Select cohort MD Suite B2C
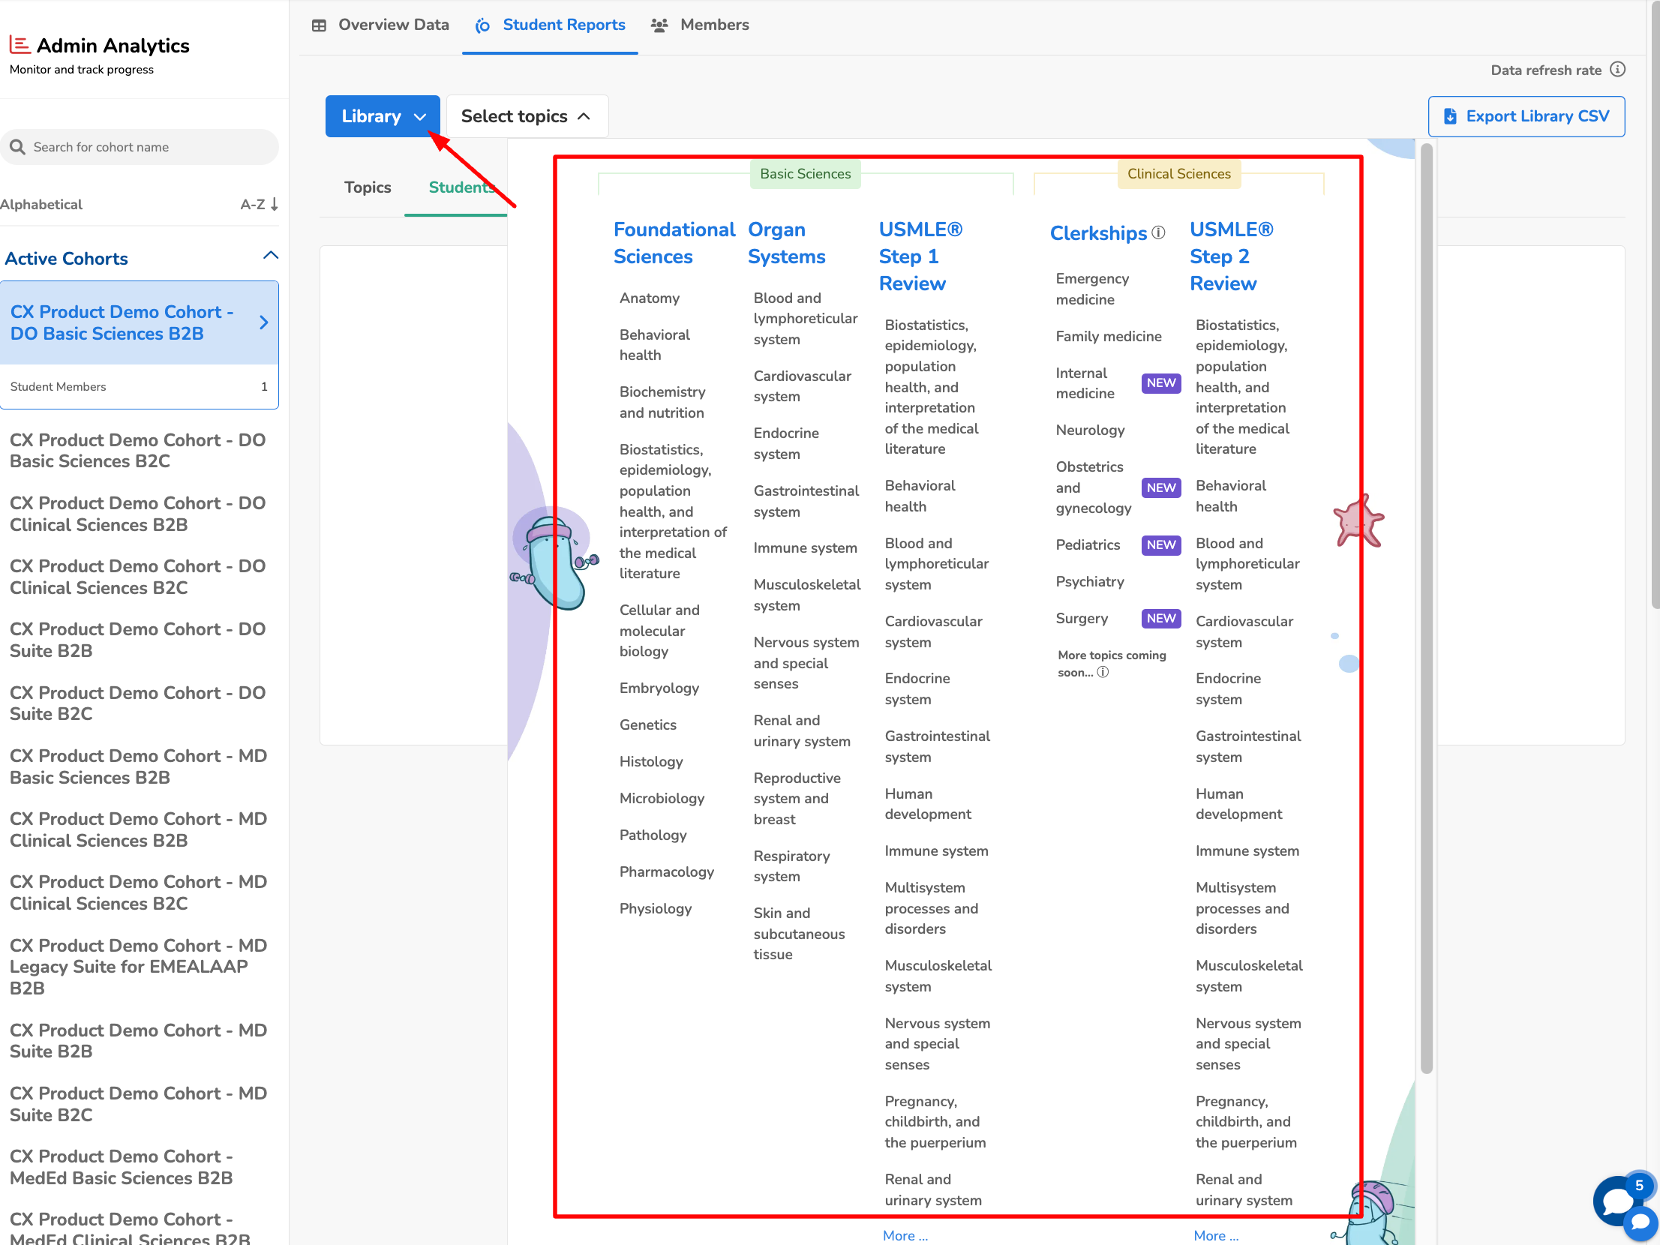This screenshot has height=1245, width=1660. pos(138,1104)
